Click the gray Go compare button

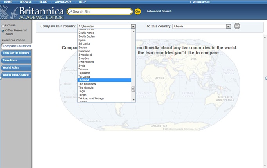237,26
